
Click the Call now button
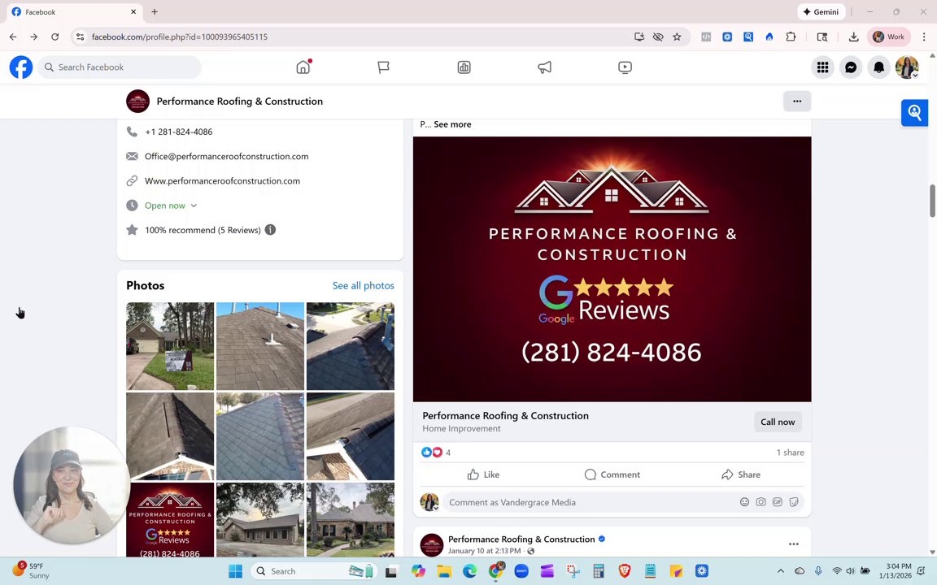(778, 422)
